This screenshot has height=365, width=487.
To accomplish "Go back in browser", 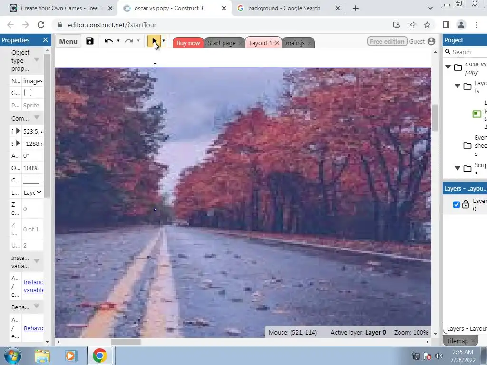I will point(10,25).
